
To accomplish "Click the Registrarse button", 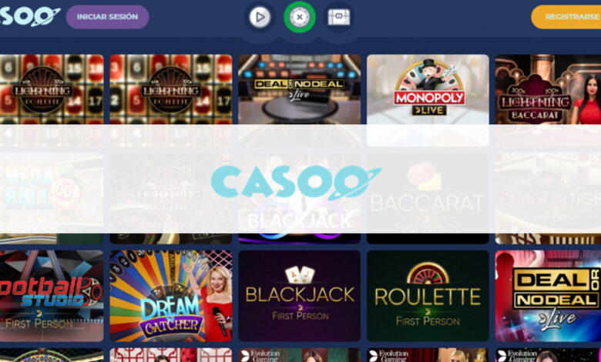I will [566, 17].
